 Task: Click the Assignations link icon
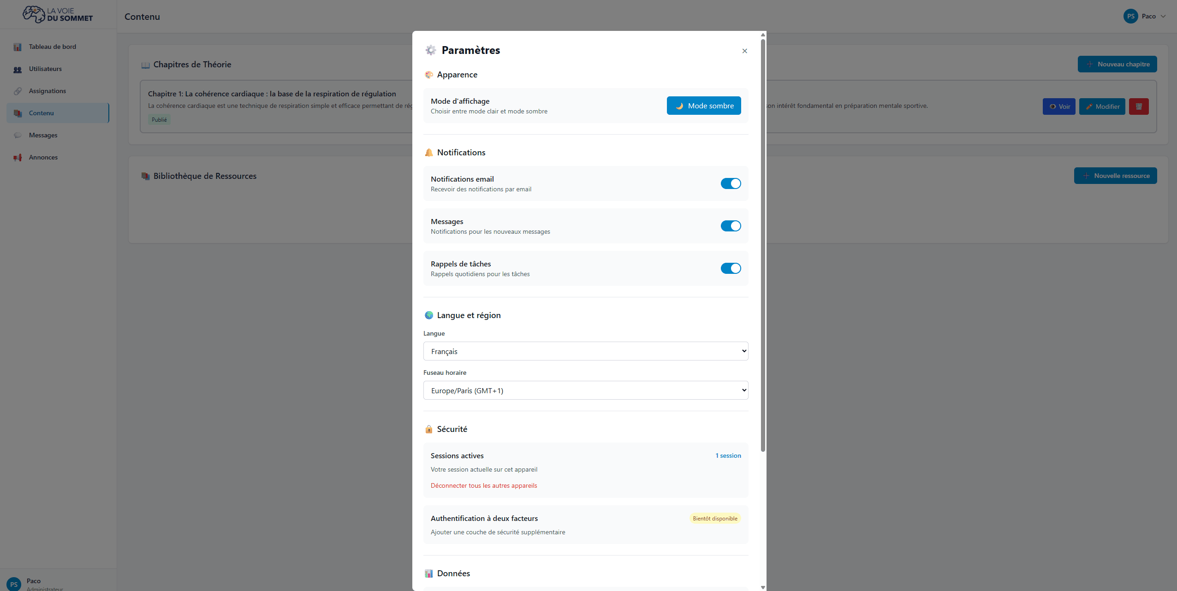18,91
